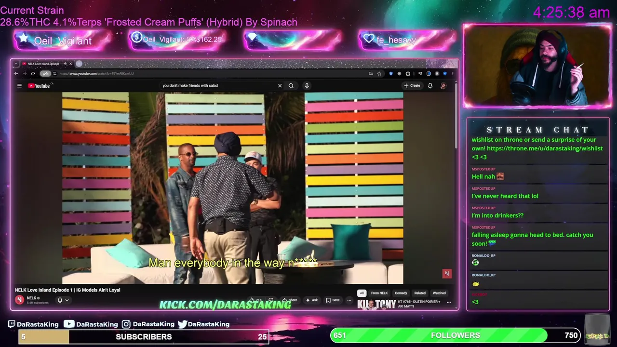Like the video with thumbs up
The width and height of the screenshot is (617, 347).
click(x=255, y=300)
